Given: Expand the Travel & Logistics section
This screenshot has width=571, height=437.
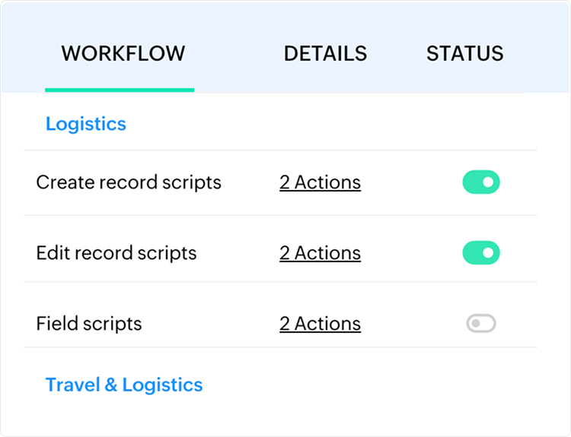Looking at the screenshot, I should [x=124, y=385].
